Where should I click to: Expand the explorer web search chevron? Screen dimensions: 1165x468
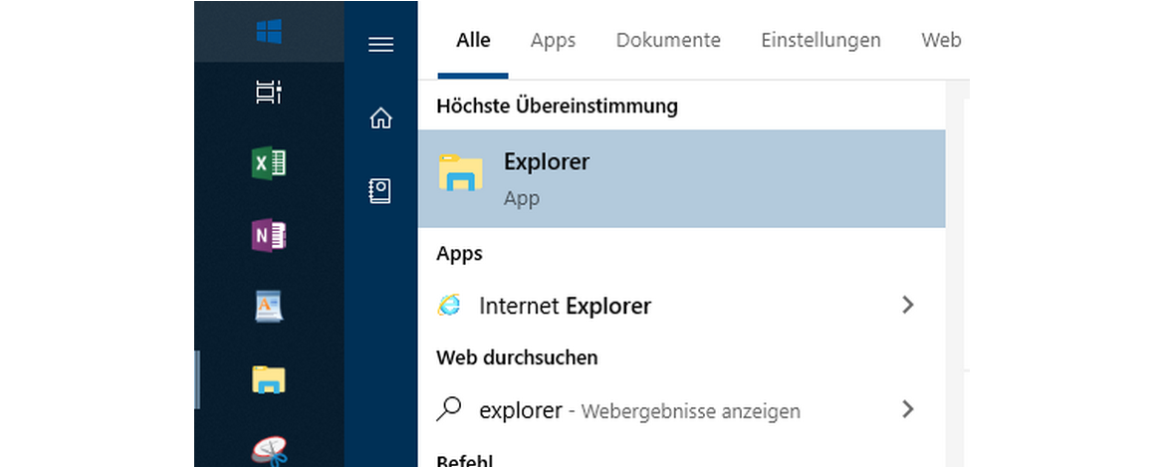907,408
